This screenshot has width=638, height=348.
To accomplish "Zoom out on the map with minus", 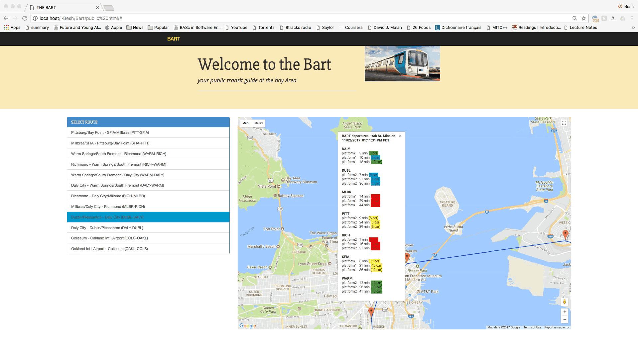I will (565, 319).
